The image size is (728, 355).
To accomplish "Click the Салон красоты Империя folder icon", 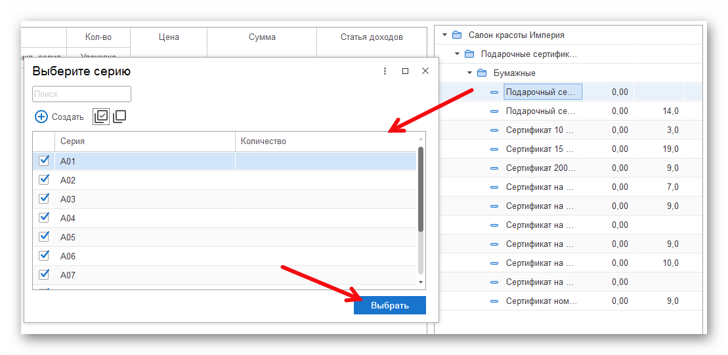I will [457, 35].
